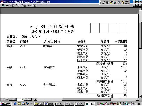This screenshot has height=106, width=142.
Task: Click the horizontal scrollbar thumb
Action: coord(86,99)
